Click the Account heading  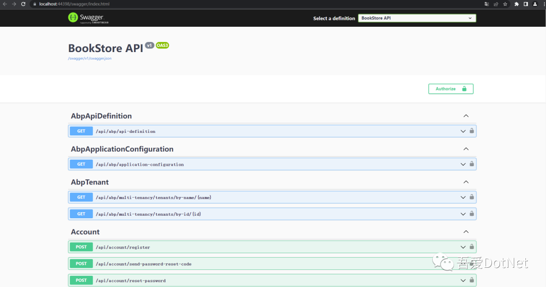pyautogui.click(x=85, y=232)
